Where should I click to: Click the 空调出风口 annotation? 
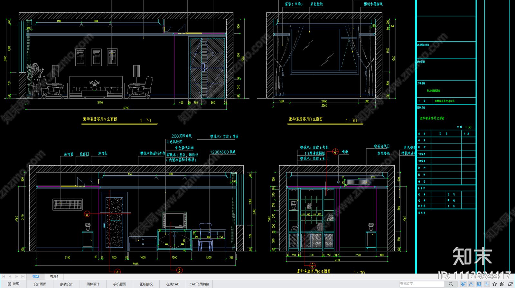pyautogui.click(x=382, y=146)
